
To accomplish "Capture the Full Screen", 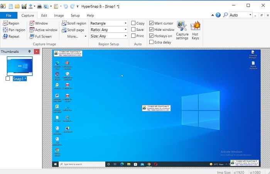I will click(40, 36).
